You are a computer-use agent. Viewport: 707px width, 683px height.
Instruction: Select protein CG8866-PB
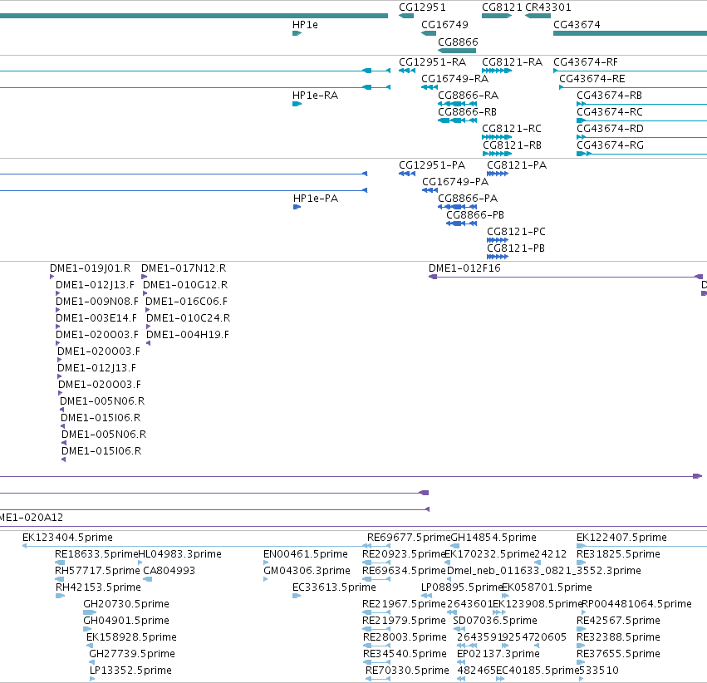(475, 215)
